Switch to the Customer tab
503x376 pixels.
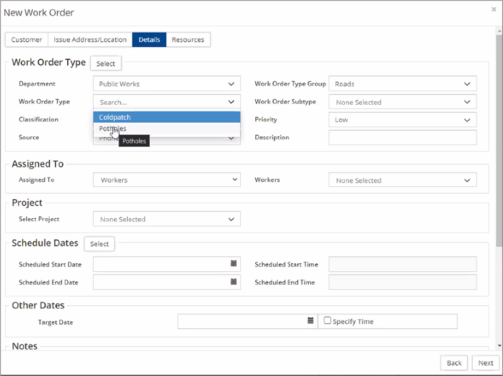coord(27,39)
